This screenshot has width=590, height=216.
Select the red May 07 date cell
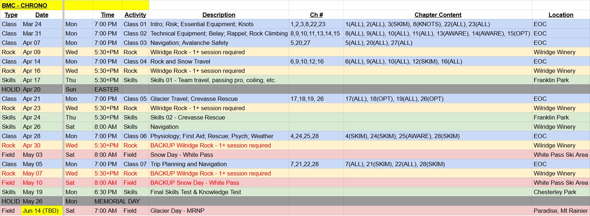42,173
